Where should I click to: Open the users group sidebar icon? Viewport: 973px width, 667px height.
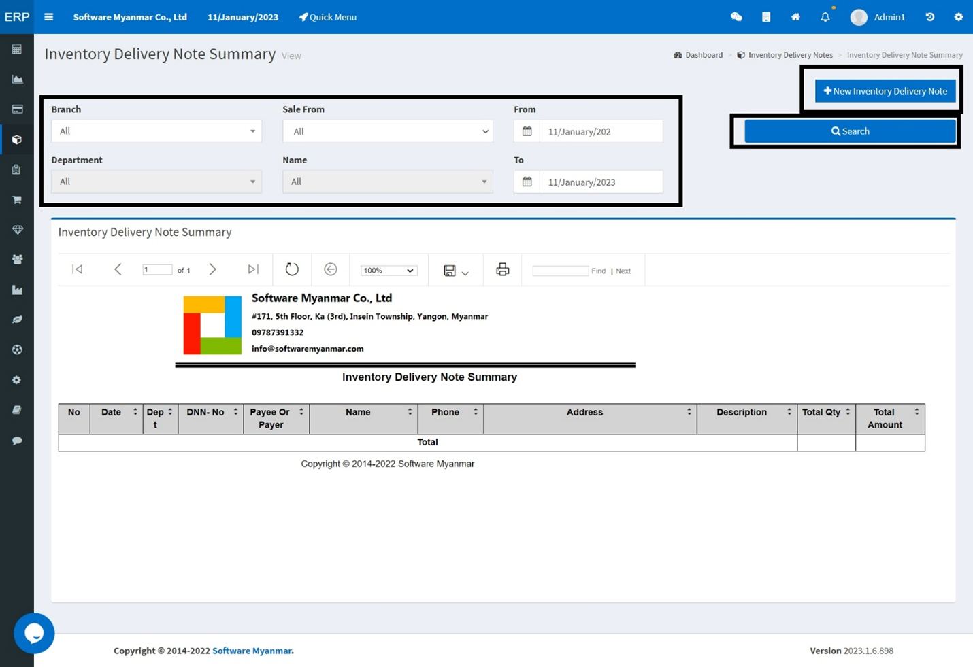(17, 260)
